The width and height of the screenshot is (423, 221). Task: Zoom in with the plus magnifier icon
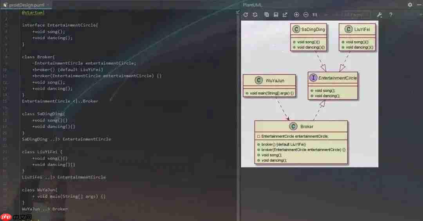(x=296, y=15)
